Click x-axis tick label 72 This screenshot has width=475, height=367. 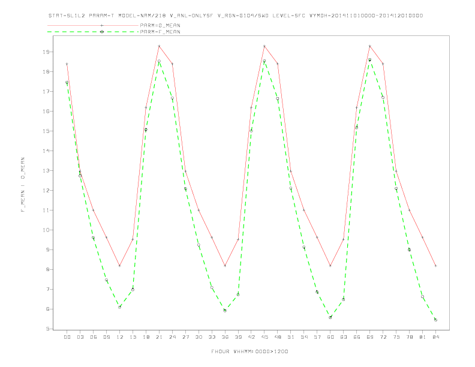tap(383, 337)
